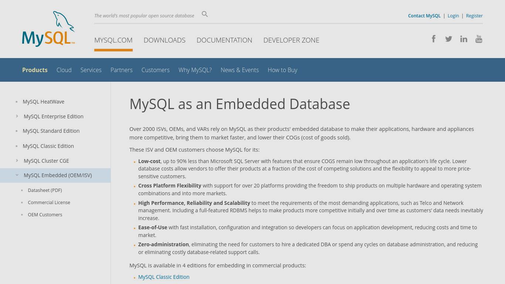Open the Services menu item
The image size is (505, 284).
click(91, 70)
